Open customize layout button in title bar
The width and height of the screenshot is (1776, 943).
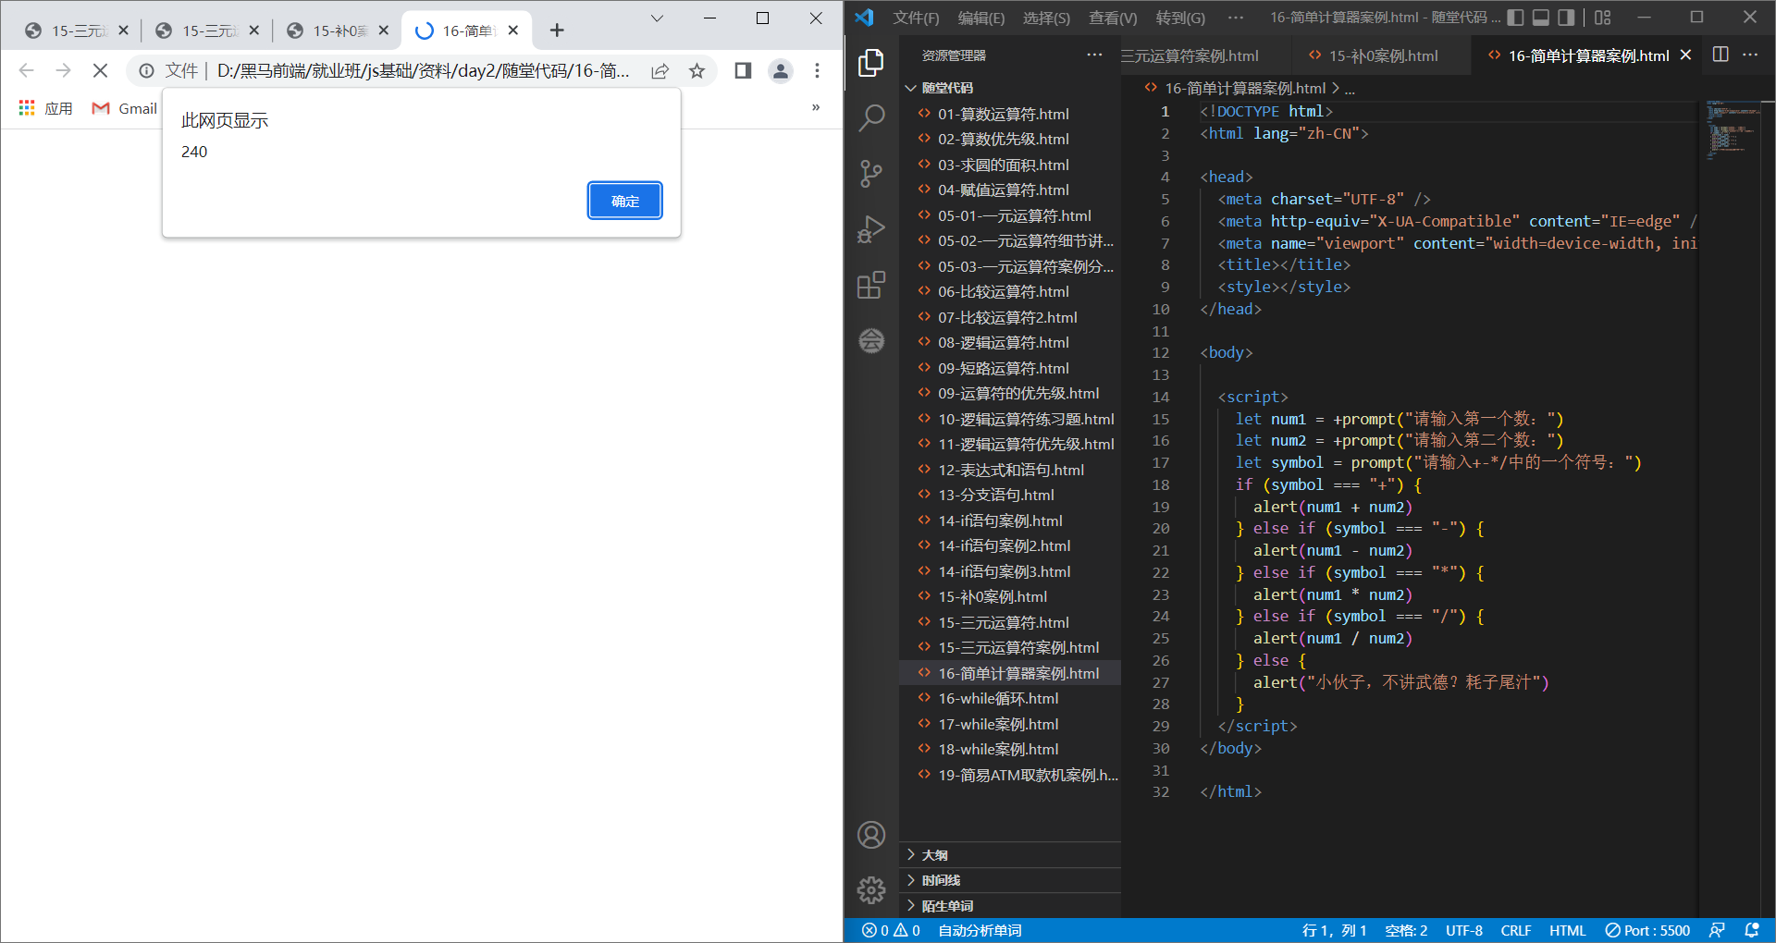point(1603,17)
